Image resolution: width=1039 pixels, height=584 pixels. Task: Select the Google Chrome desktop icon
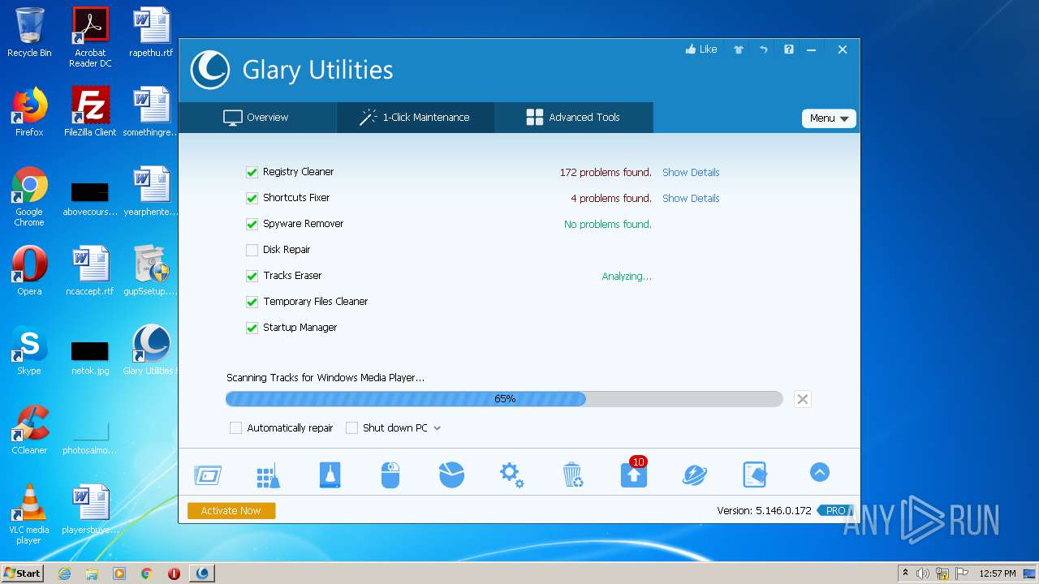tap(29, 195)
